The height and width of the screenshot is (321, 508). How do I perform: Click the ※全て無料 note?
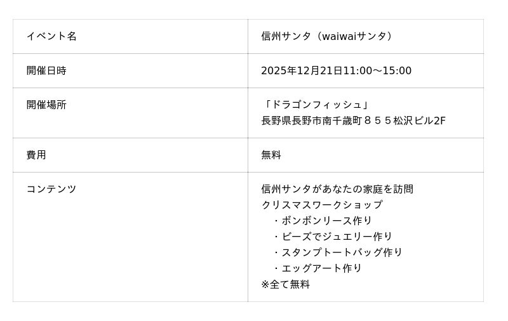point(286,284)
